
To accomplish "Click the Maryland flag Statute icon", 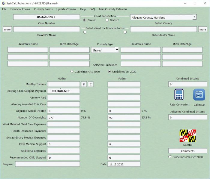I will click(188, 136).
